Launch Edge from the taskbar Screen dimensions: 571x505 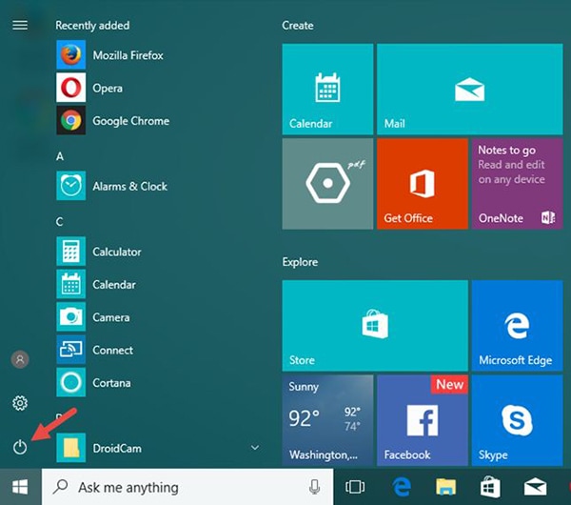402,487
